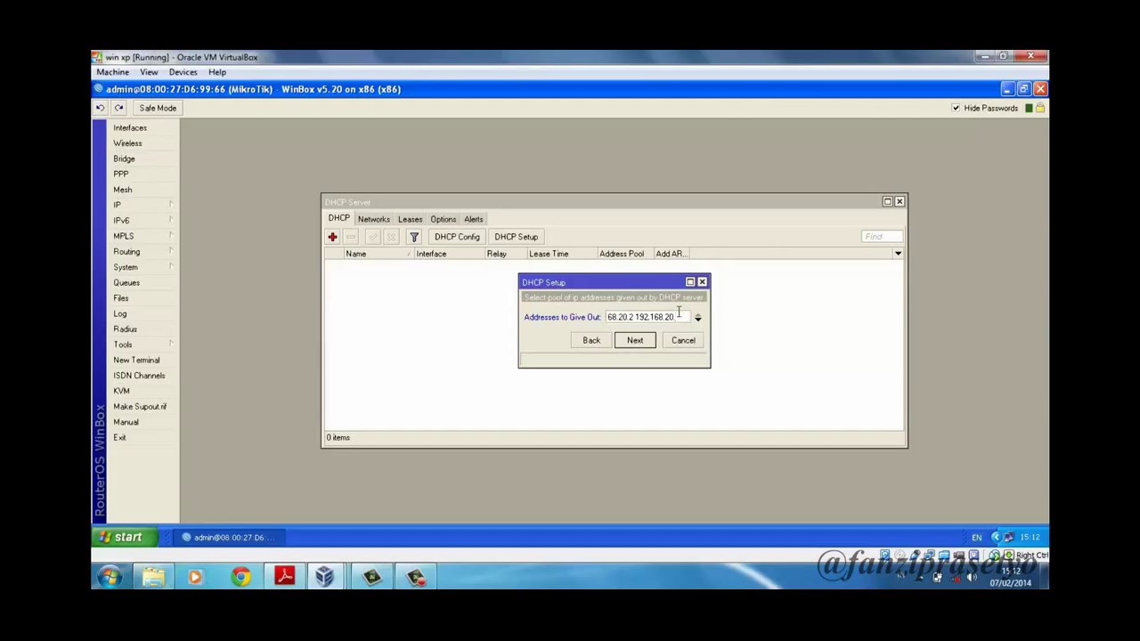Click the yellow padlock icon beside Hide Passwords
The height and width of the screenshot is (641, 1140).
click(x=1040, y=108)
